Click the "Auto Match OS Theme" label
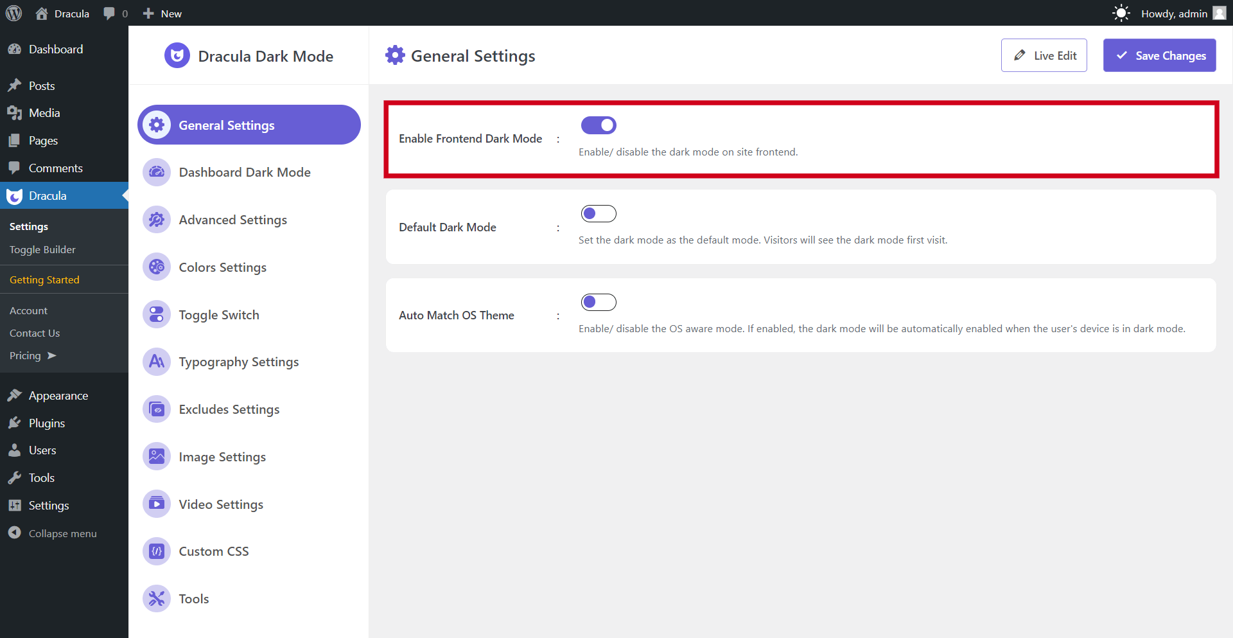The image size is (1233, 638). [457, 315]
